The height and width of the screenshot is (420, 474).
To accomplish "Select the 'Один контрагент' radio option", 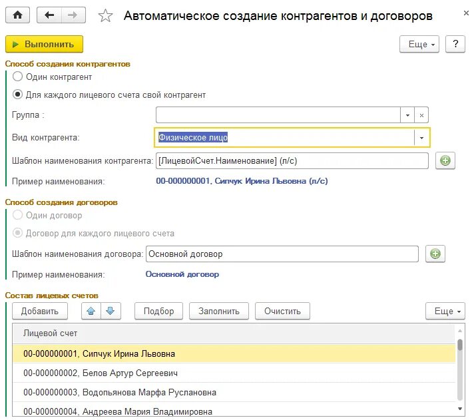I will (x=18, y=77).
